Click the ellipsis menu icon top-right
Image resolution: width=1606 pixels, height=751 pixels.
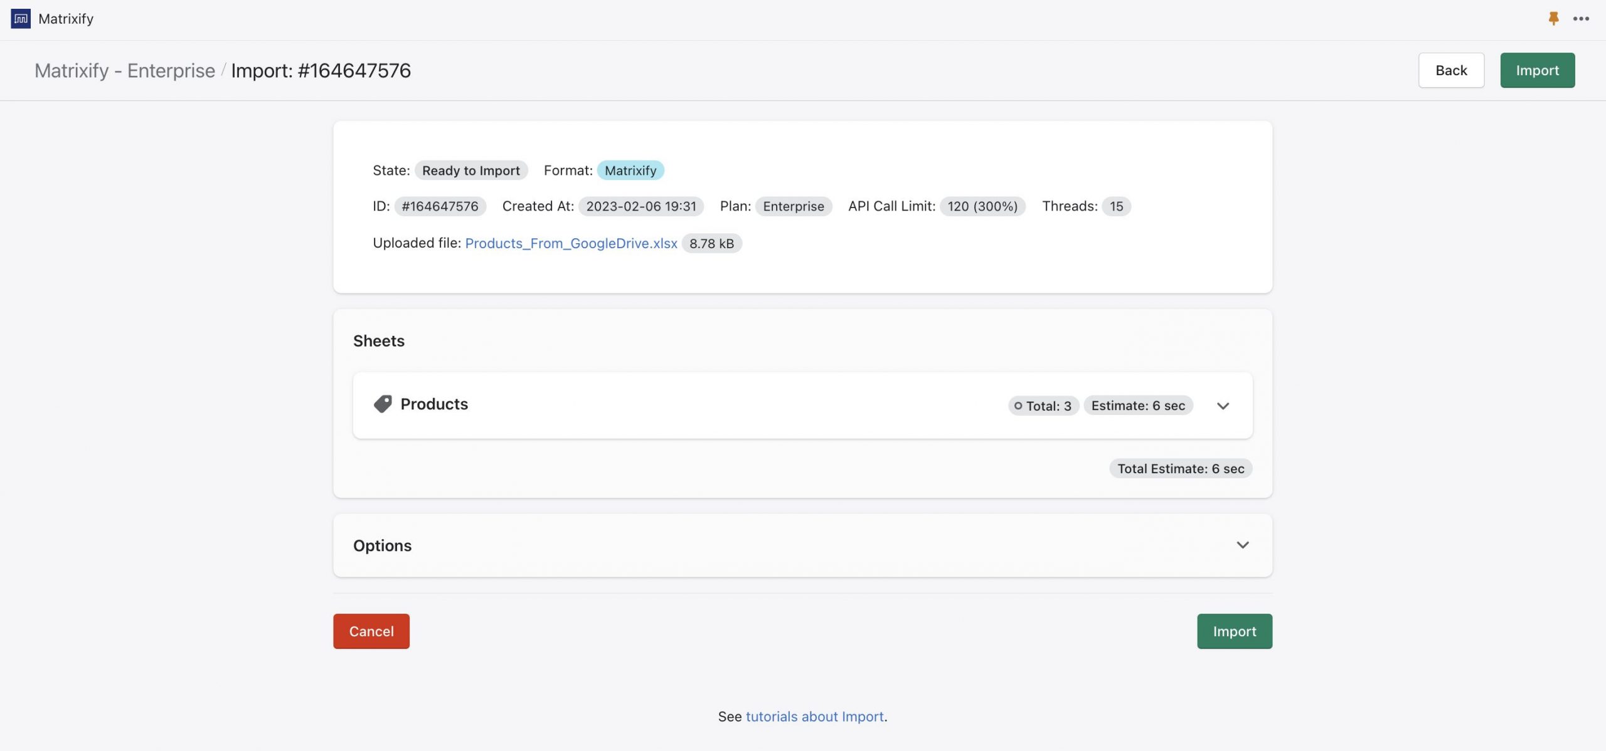(x=1580, y=18)
